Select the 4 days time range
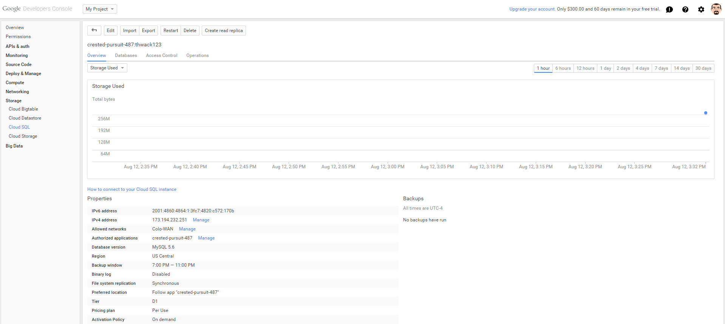 click(642, 68)
